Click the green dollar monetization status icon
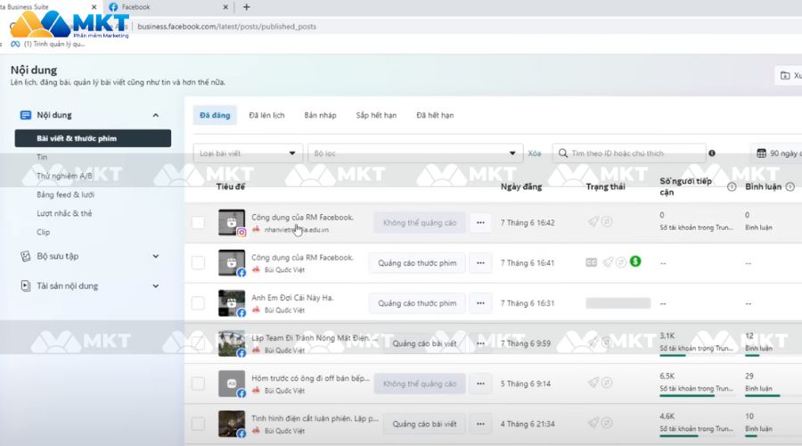 point(634,262)
